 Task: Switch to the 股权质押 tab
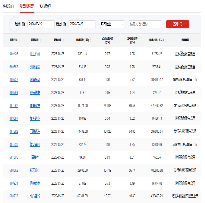coord(45,6)
